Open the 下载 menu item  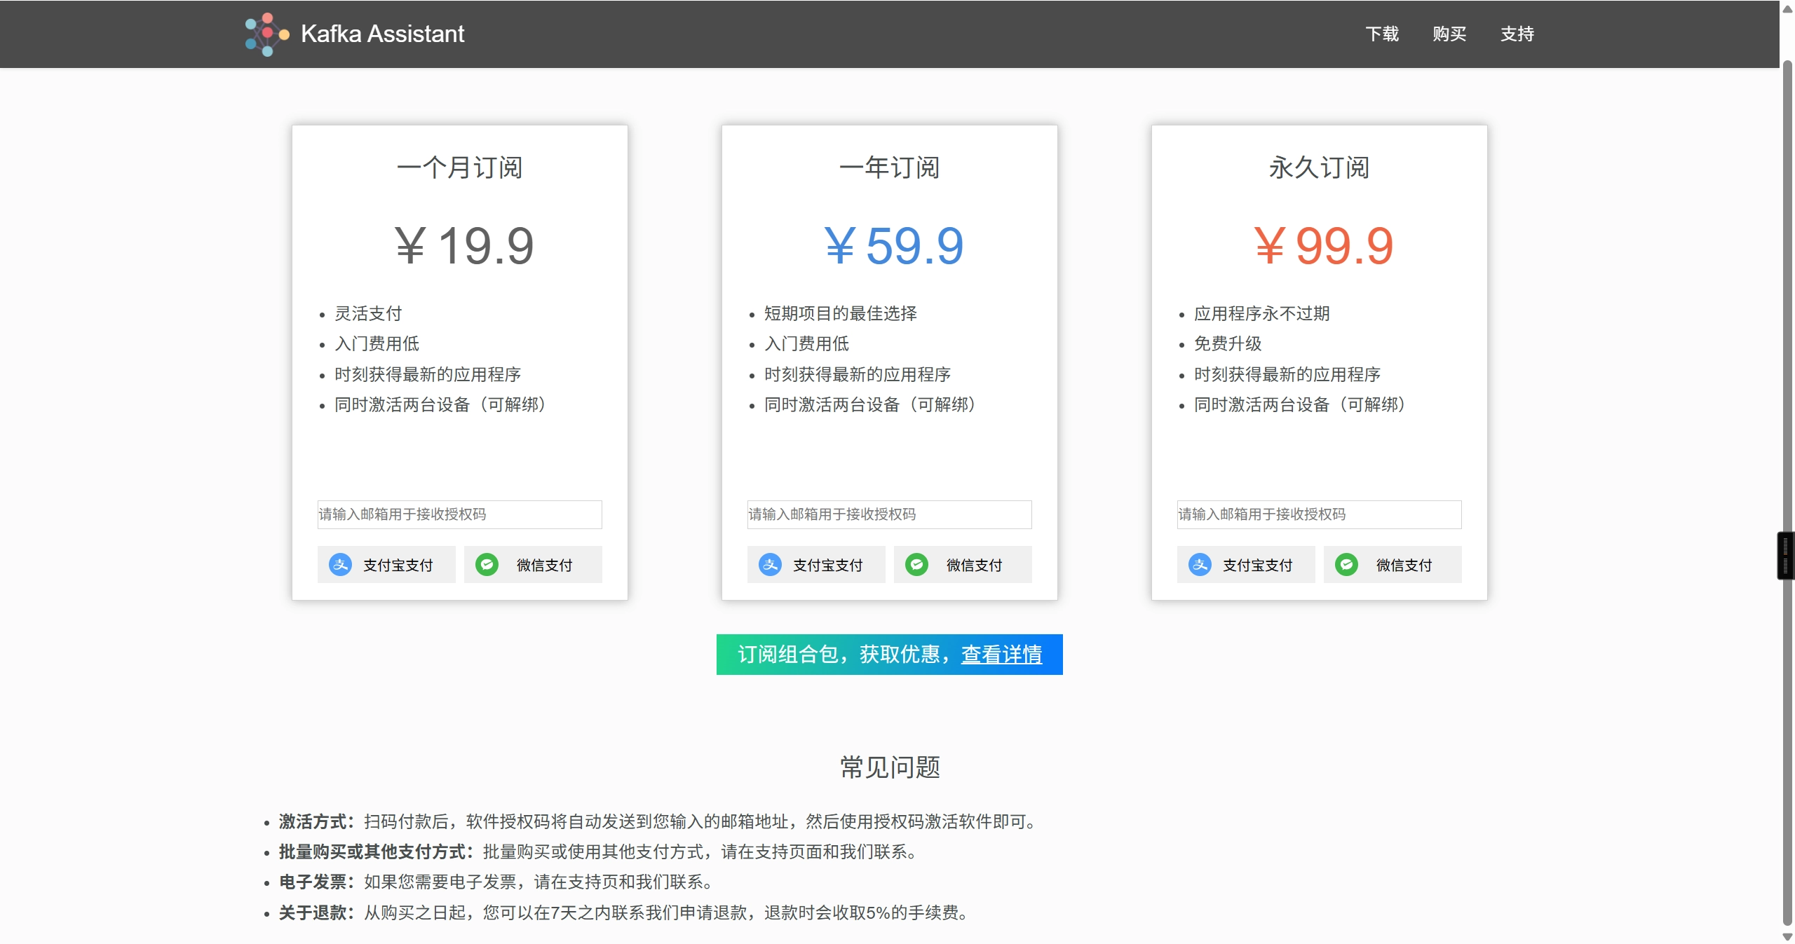pyautogui.click(x=1382, y=34)
